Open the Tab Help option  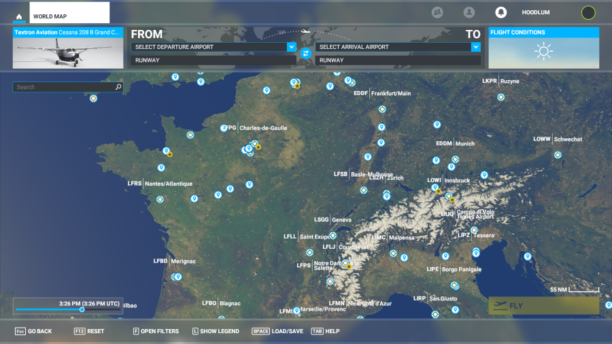(x=325, y=331)
